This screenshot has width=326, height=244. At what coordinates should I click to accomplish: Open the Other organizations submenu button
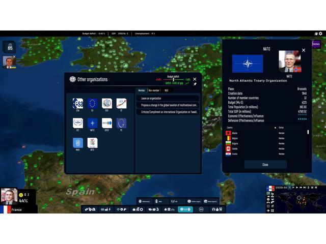194,201
